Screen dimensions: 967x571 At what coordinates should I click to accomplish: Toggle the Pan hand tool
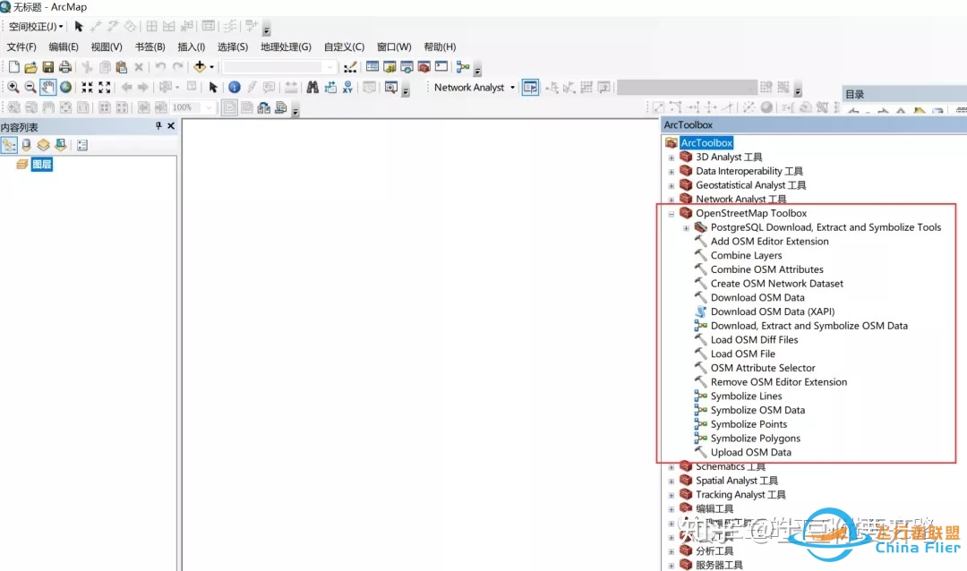click(x=48, y=88)
